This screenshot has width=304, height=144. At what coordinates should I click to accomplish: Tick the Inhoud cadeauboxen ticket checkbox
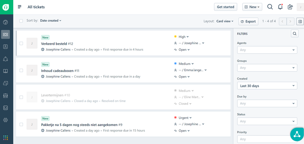tap(21, 70)
